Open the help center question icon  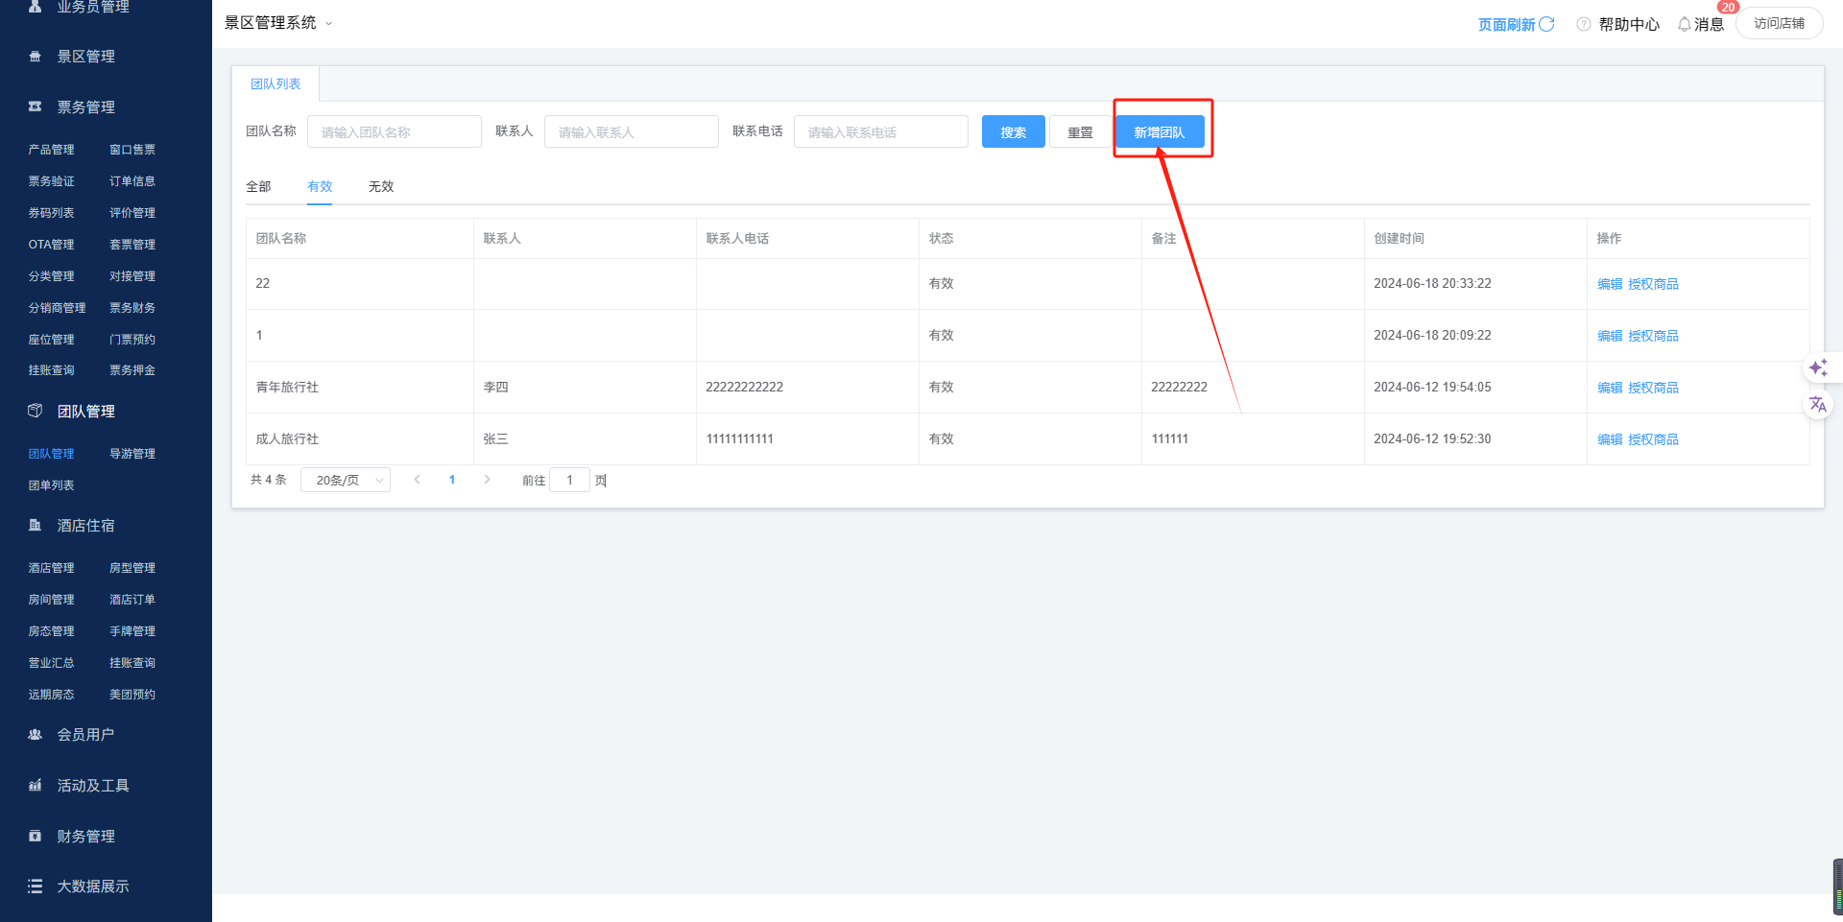pos(1584,24)
